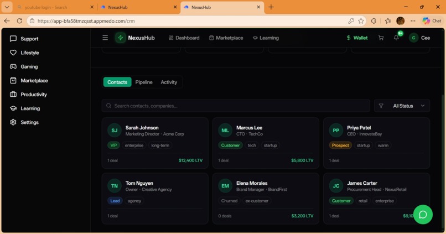Image resolution: width=446 pixels, height=234 pixels.
Task: Open the browser favorites list icon
Action: coord(388,21)
